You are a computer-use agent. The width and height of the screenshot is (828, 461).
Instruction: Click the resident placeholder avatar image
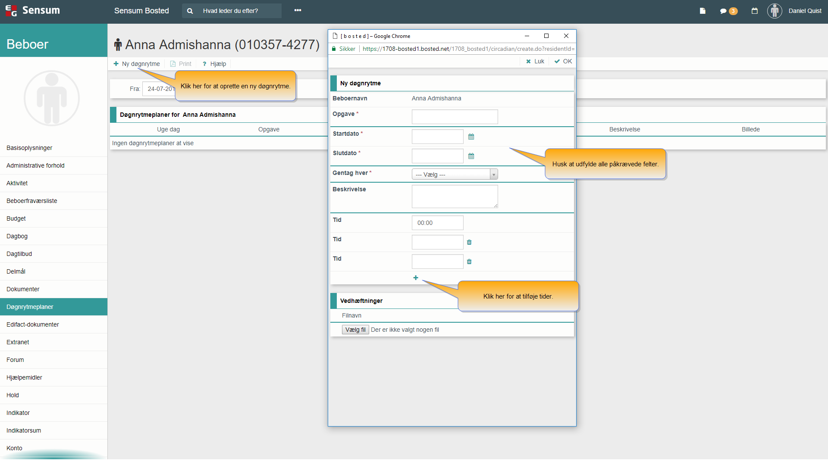[x=52, y=99]
